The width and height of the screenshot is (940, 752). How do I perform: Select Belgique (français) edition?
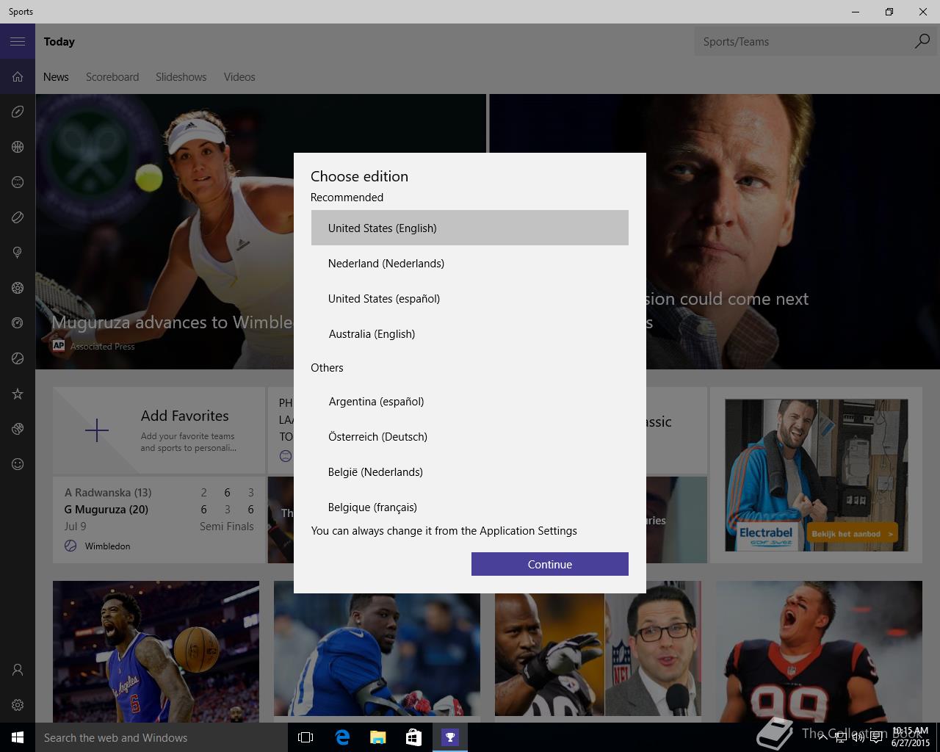(x=470, y=505)
